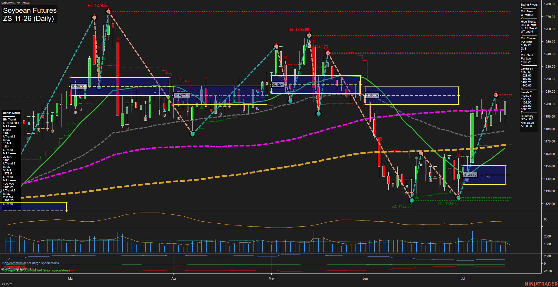Click the Swing Pivots panel header
558x287 pixels.
tap(529, 5)
